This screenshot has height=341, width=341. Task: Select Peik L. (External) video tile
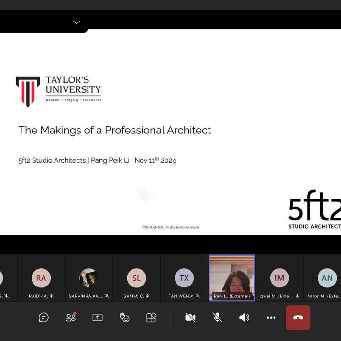click(232, 278)
